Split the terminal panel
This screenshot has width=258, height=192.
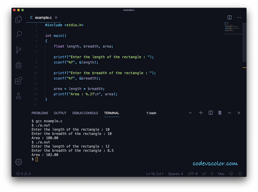pos(211,113)
